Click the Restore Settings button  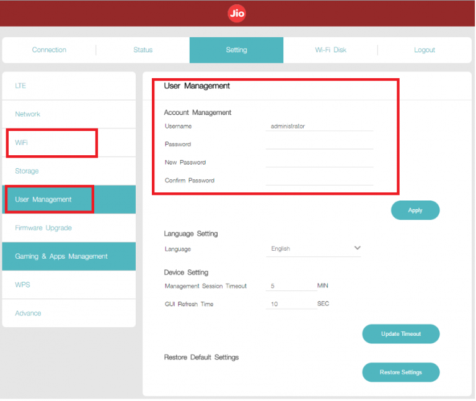pos(401,372)
